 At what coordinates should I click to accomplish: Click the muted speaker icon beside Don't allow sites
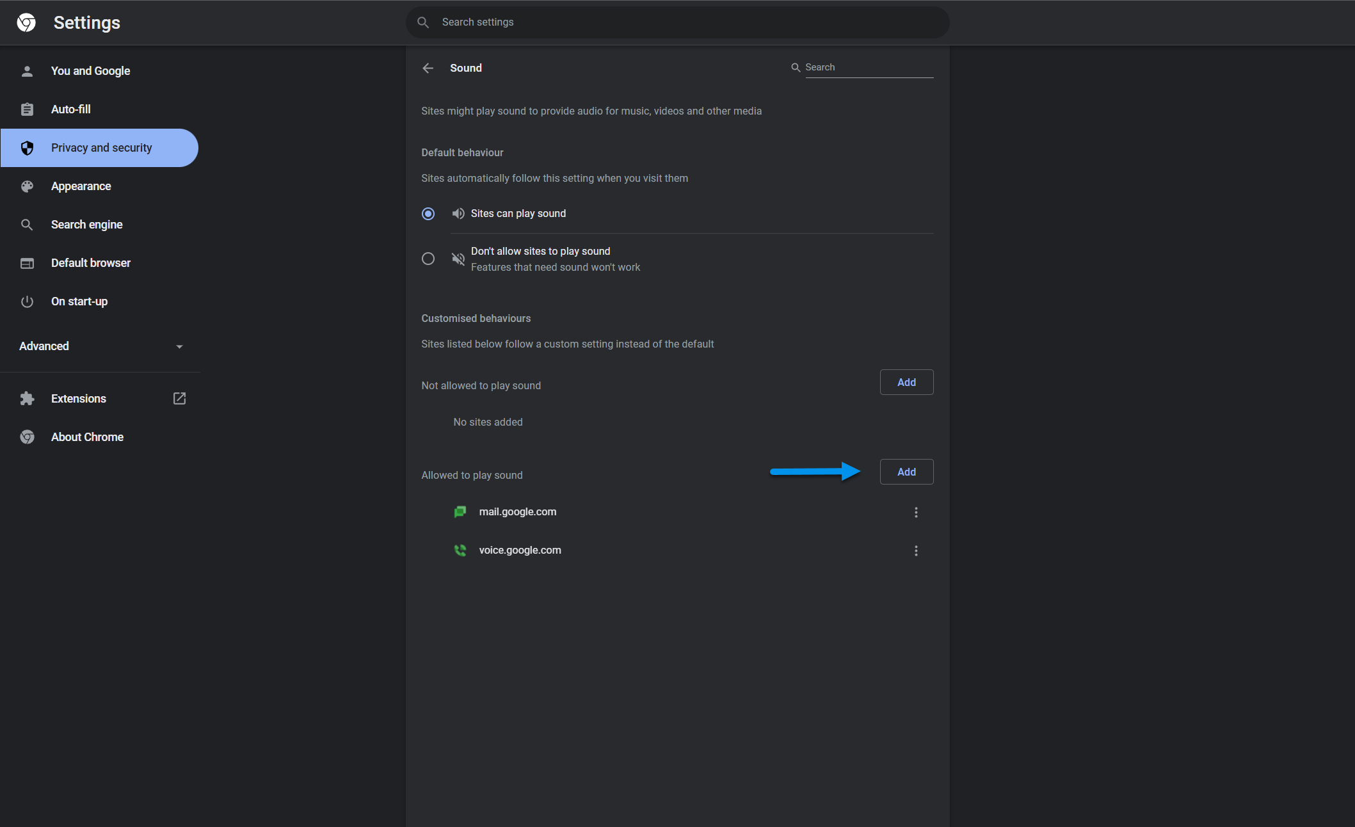tap(458, 259)
